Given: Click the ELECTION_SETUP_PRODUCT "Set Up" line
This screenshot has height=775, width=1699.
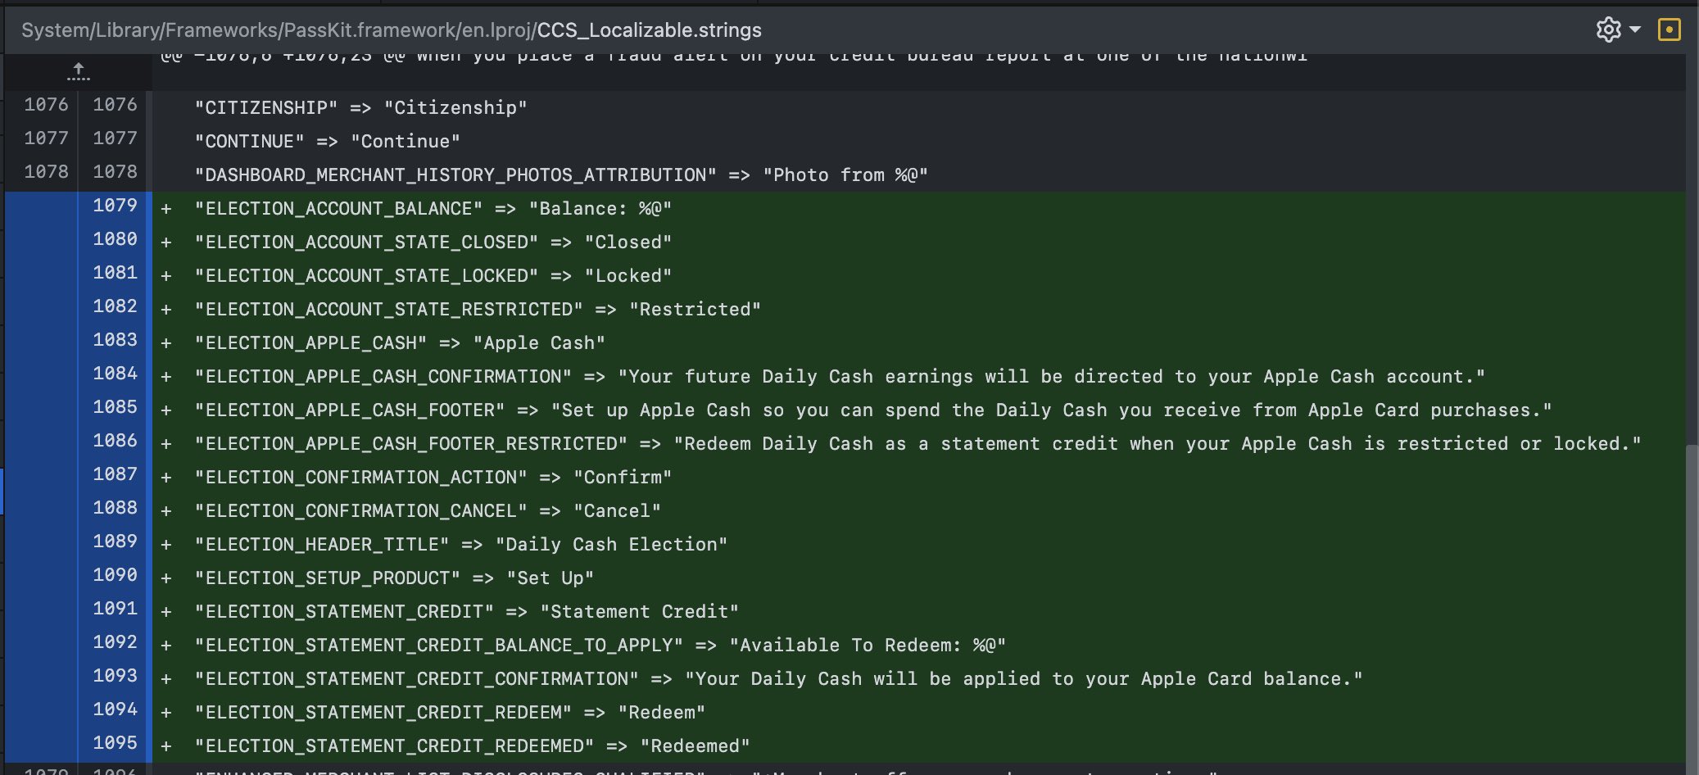Looking at the screenshot, I should click(394, 578).
